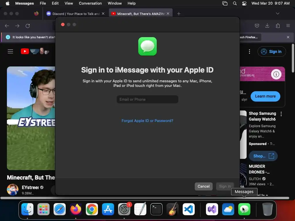
Task: Open Firefox downloads panel
Action: pos(267,26)
